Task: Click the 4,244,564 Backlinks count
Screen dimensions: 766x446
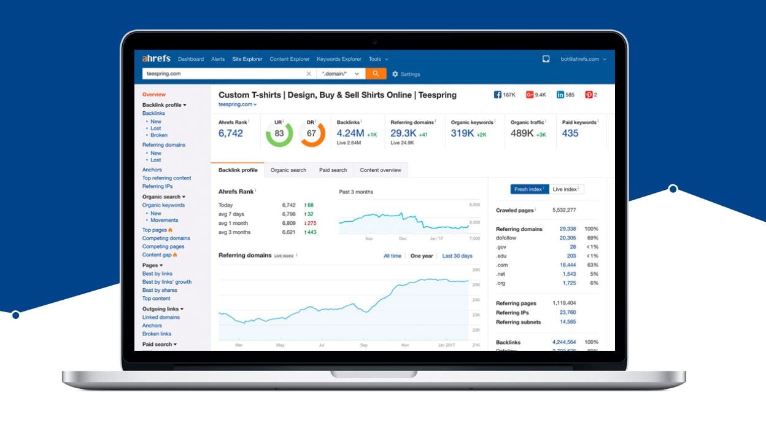Action: click(x=564, y=342)
